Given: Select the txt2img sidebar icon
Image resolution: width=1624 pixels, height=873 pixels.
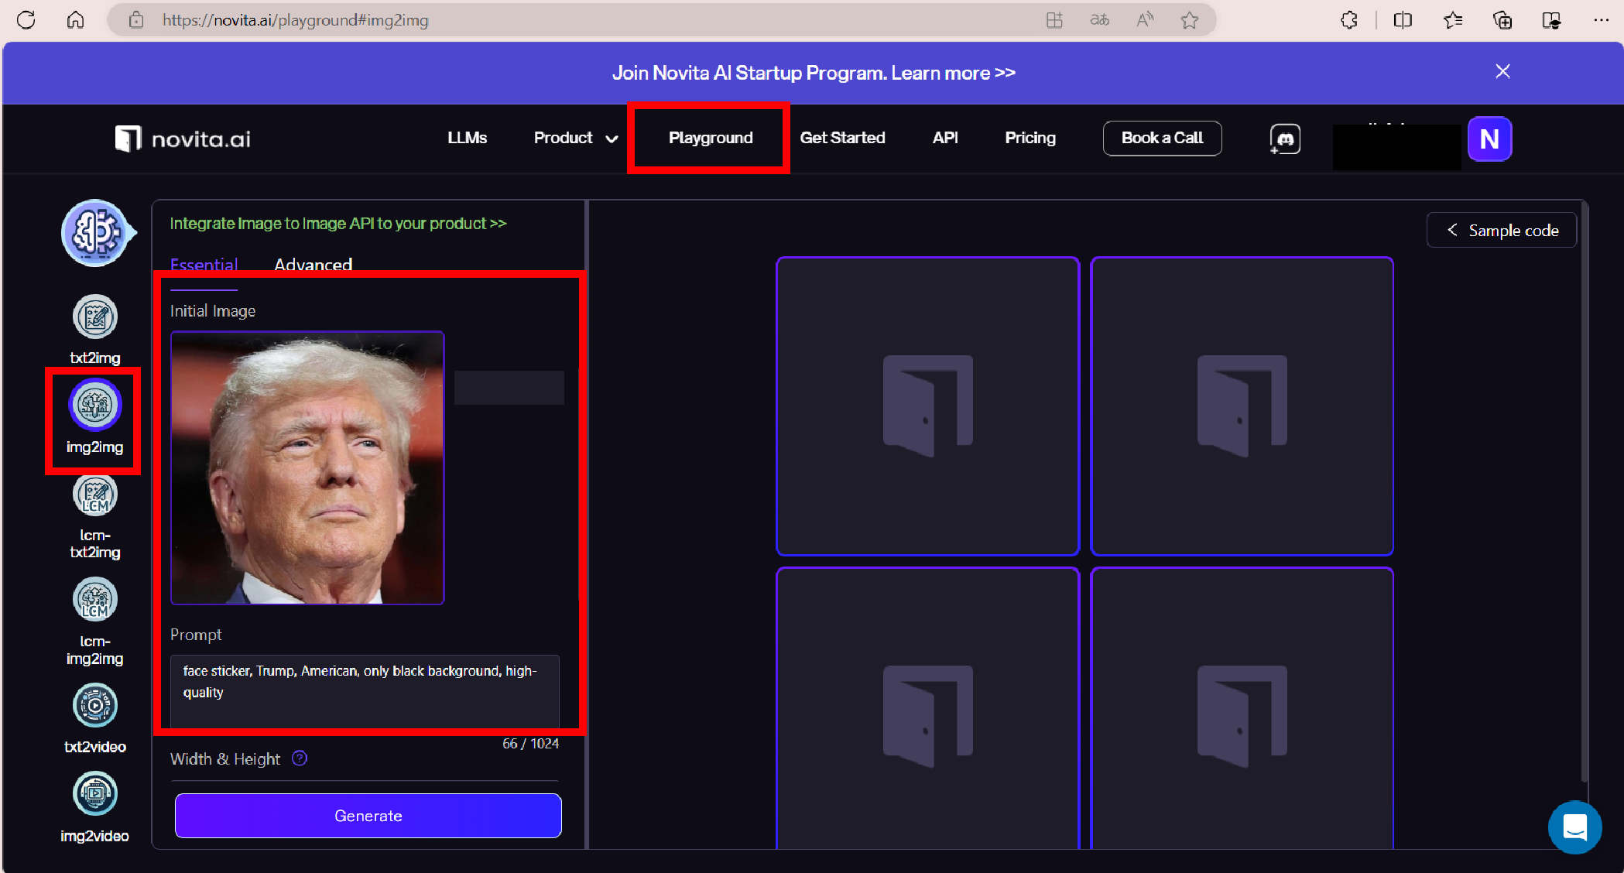Looking at the screenshot, I should (95, 317).
